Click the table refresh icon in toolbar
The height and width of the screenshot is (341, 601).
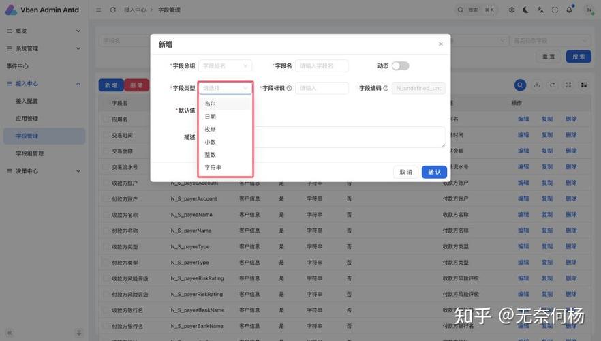(553, 85)
